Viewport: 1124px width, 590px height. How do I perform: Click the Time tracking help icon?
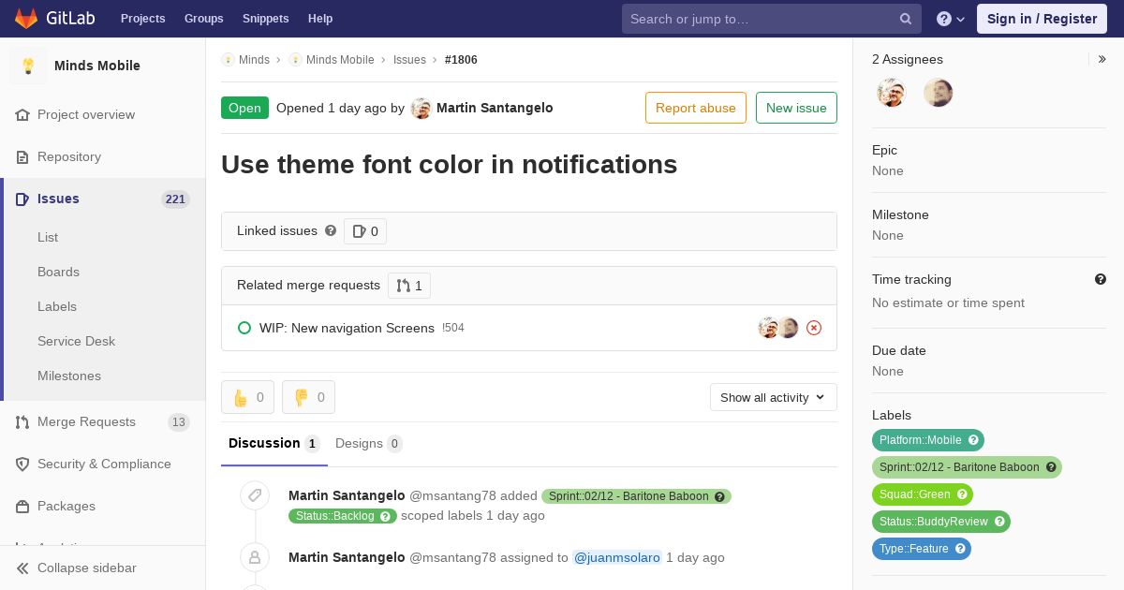(1101, 279)
